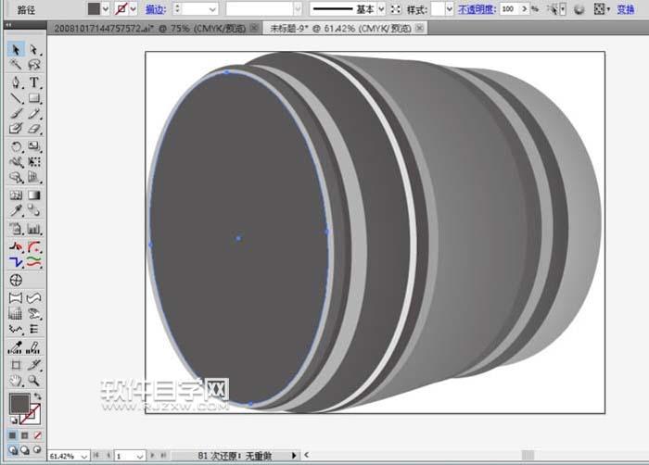Expand the fill color dropdown in control bar

click(x=106, y=8)
